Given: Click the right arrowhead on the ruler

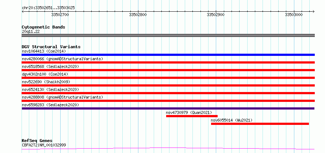Looking at the screenshot, I should click(x=314, y=11).
